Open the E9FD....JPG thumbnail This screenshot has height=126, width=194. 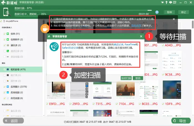click(56, 90)
